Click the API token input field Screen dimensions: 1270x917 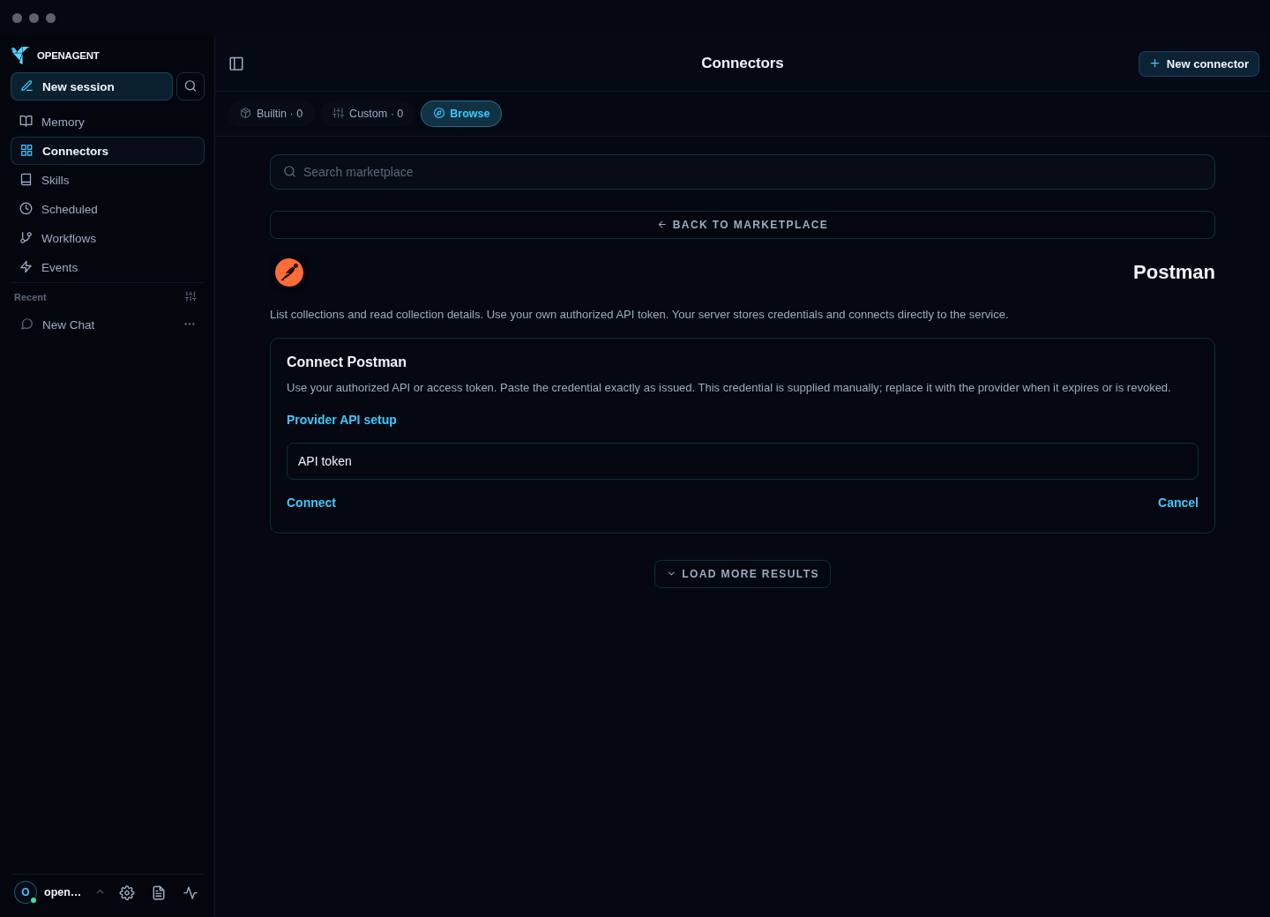(x=743, y=461)
